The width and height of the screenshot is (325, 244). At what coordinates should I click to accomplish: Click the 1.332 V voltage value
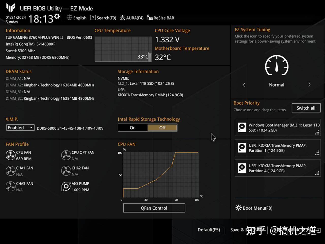167,40
